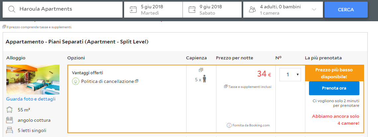Click the Politica di cancellazione link
The height and width of the screenshot is (137, 378).
point(108,81)
